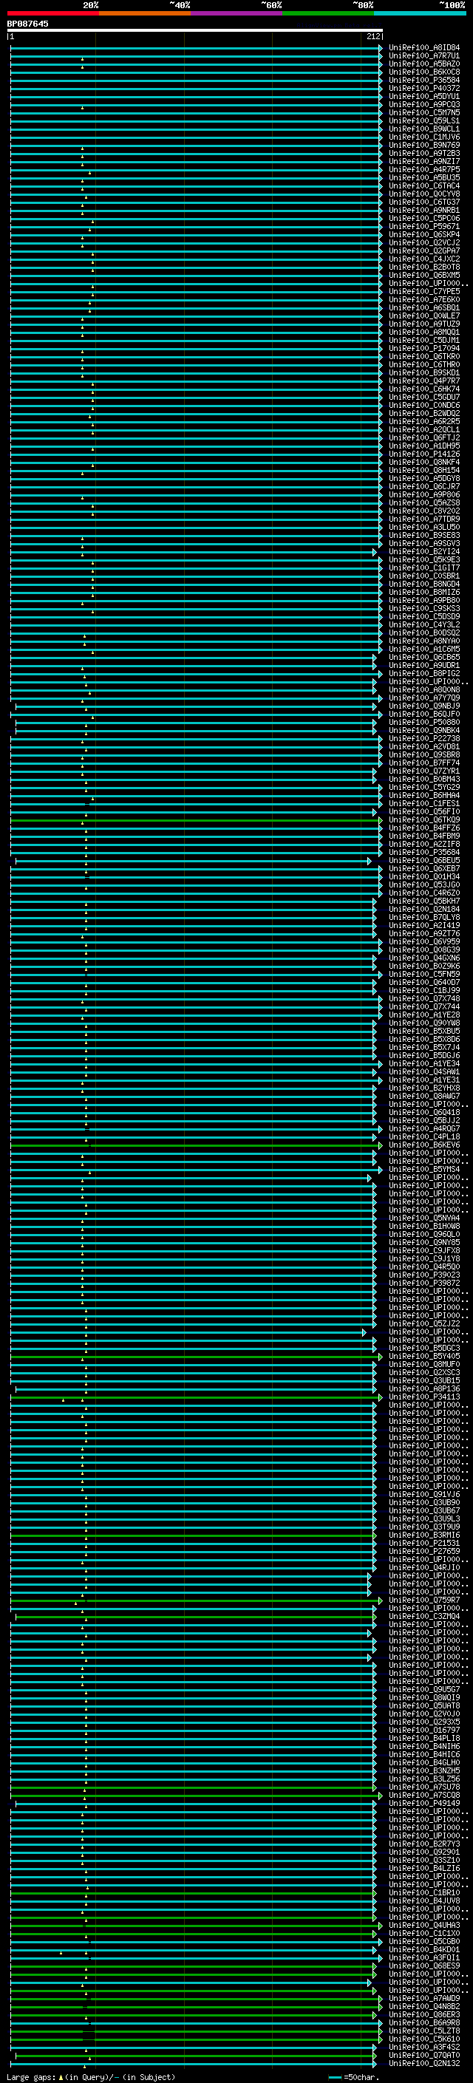
Task: Click hit label UniRef100_A7AWD9
Action: 424,1998
